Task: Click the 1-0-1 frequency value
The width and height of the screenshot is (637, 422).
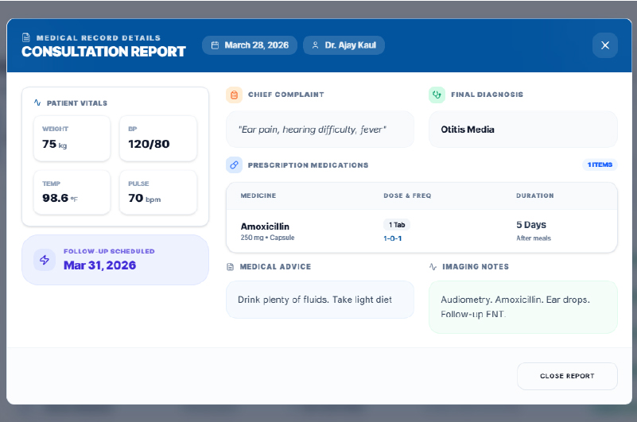Action: pos(392,238)
